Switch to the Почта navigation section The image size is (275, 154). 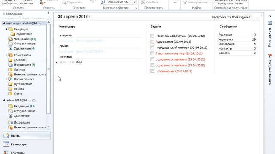26,136
